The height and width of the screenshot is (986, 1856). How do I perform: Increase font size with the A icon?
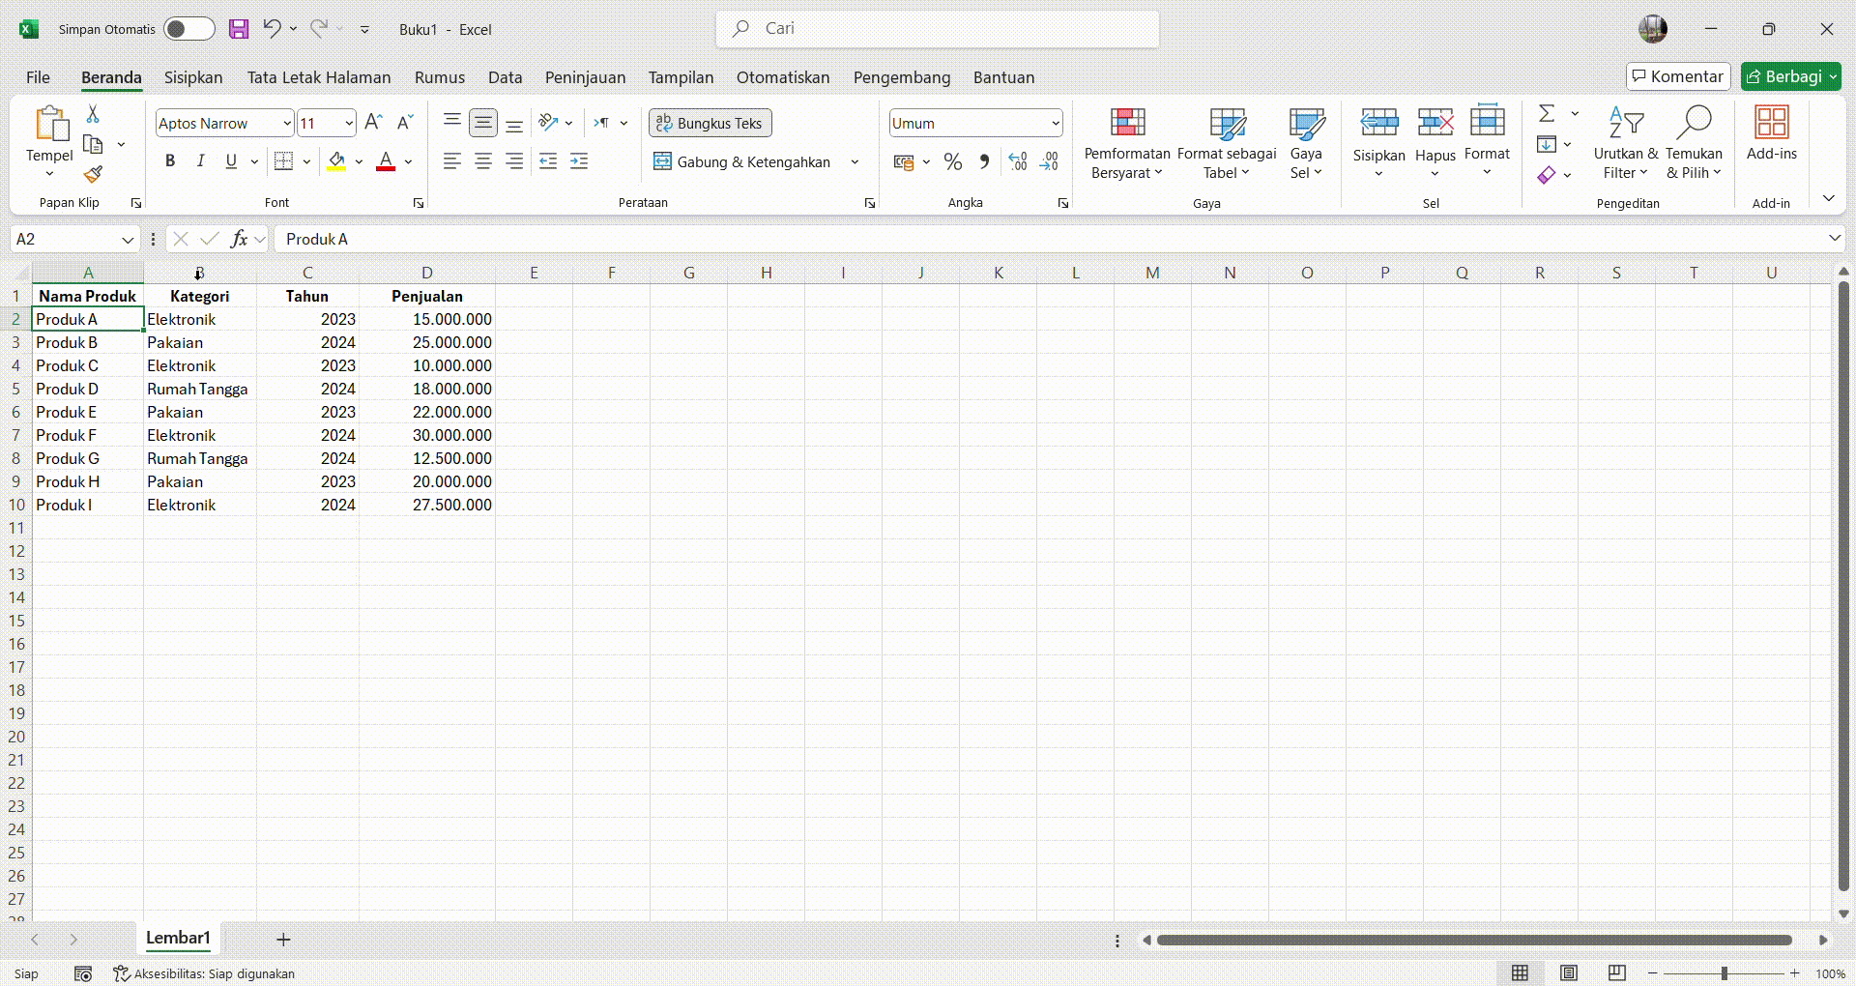[x=374, y=123]
